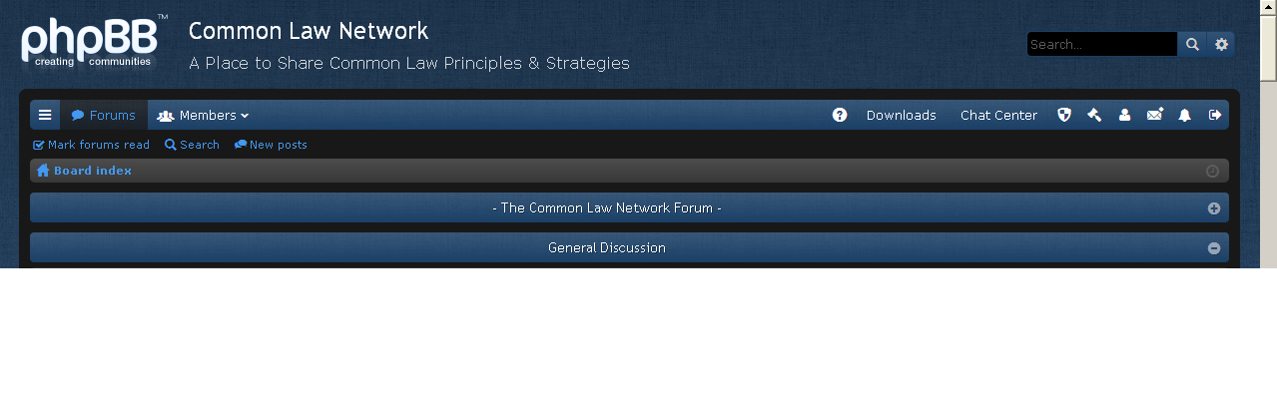Open the Administration shield icon
Viewport: 1277px width, 399px height.
[1064, 115]
